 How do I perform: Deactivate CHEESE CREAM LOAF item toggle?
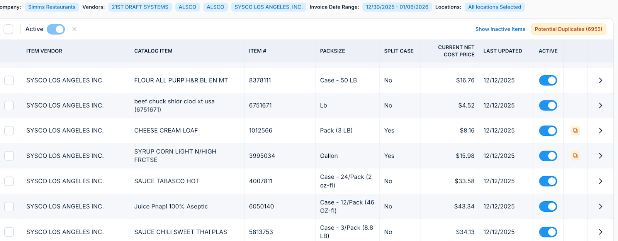tap(548, 131)
